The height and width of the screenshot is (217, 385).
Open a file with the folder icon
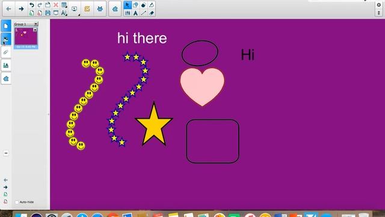coord(48,5)
